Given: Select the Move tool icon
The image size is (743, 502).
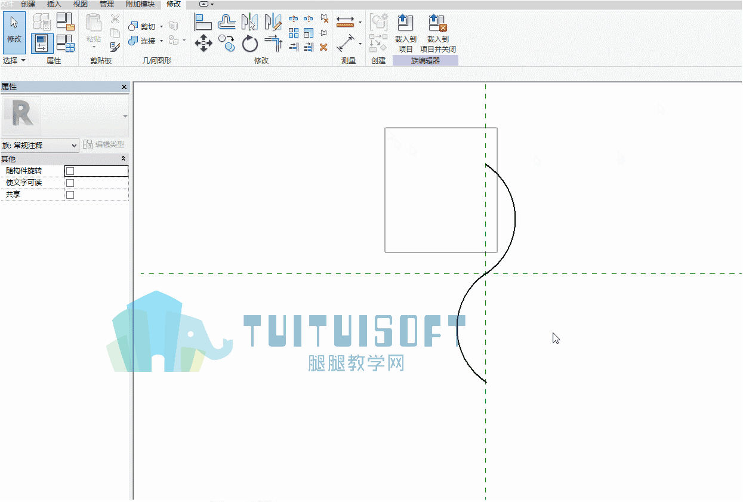Looking at the screenshot, I should [204, 43].
